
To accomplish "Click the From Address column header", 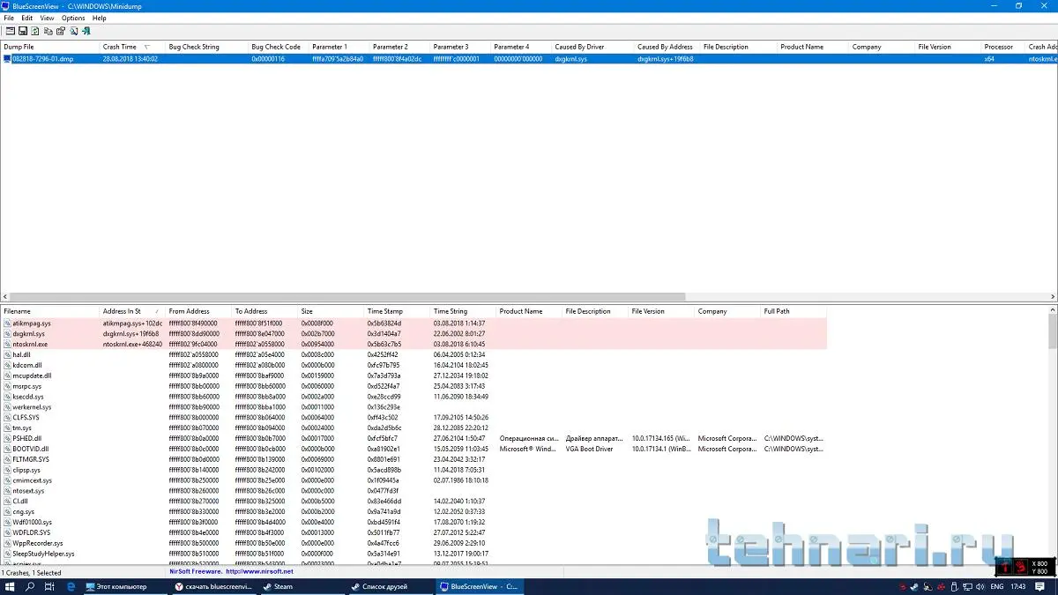I will 198,311.
